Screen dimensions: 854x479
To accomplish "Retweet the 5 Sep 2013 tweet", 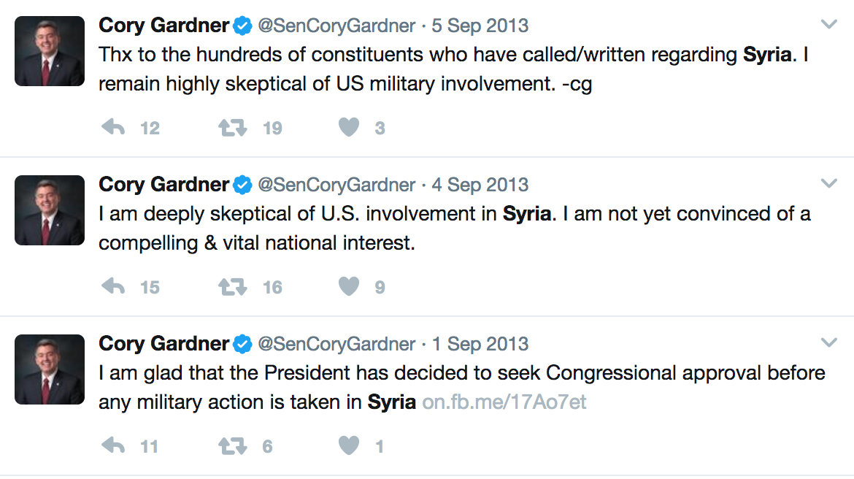I will tap(233, 129).
